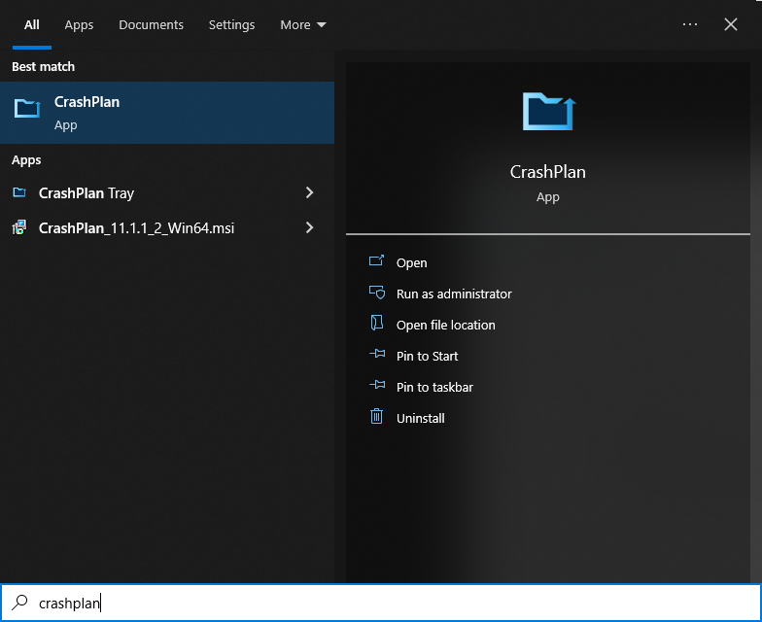
Task: Click the msi installer file icon
Action: tap(19, 227)
